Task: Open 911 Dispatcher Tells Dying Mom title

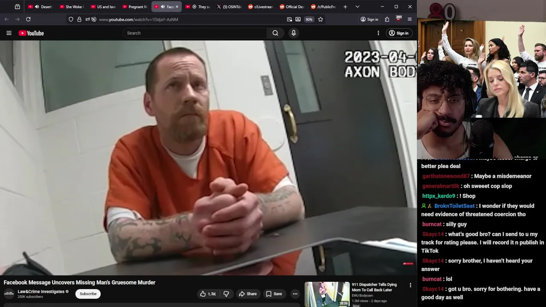Action: (374, 287)
